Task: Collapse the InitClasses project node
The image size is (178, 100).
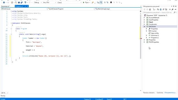Action: 144,27
